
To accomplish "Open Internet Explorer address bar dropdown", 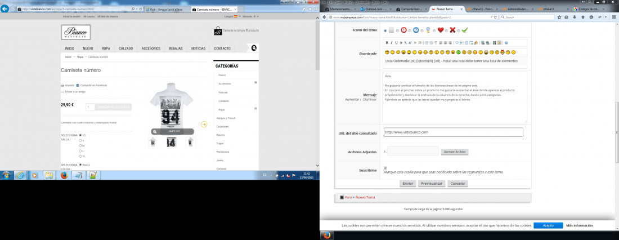I will pos(136,8).
